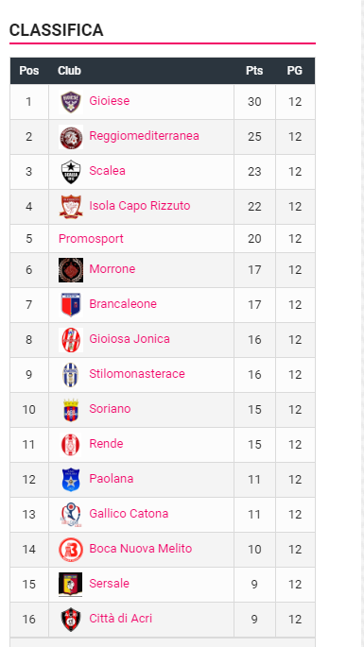Screen dimensions: 364x647
Task: Click the Pts column header
Action: pos(254,71)
